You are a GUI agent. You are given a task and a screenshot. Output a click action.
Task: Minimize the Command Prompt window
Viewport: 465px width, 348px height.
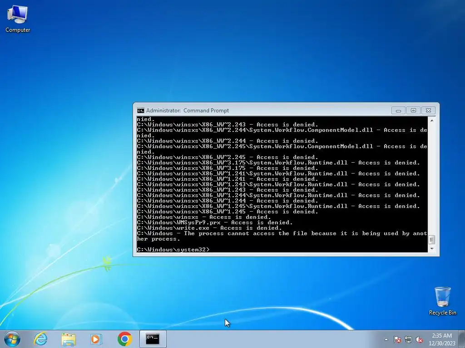[398, 111]
